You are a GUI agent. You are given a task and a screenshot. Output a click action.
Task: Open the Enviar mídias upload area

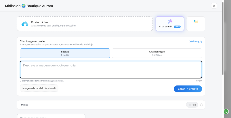point(85,24)
